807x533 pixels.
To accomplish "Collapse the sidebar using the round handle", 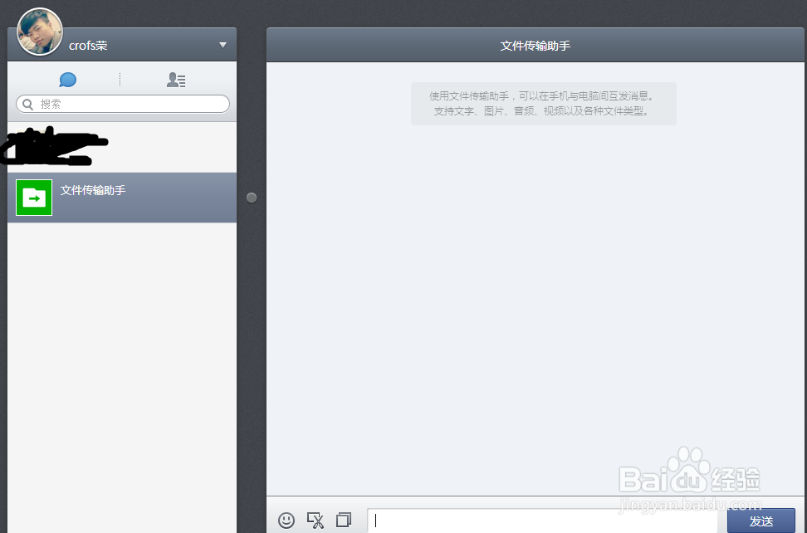I will (x=252, y=198).
